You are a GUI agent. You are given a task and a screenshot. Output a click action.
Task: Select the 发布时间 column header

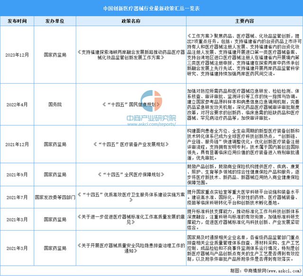(x=18, y=21)
